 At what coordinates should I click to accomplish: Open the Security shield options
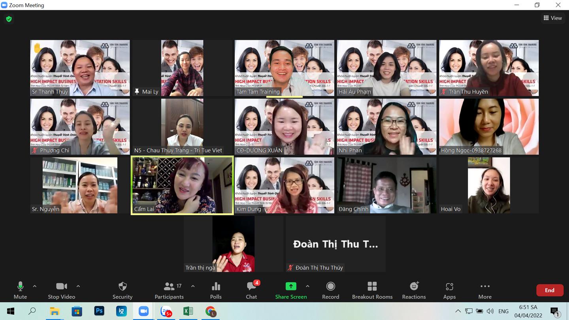click(x=122, y=290)
